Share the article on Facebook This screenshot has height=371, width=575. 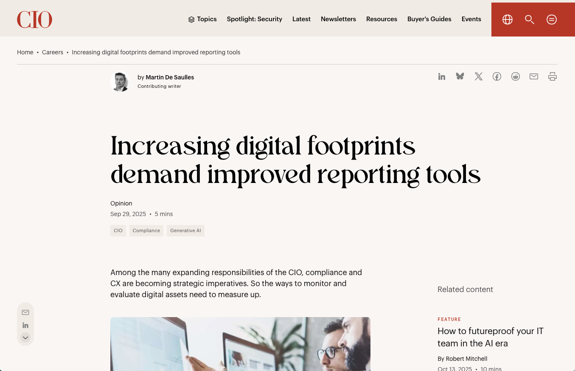pos(497,76)
